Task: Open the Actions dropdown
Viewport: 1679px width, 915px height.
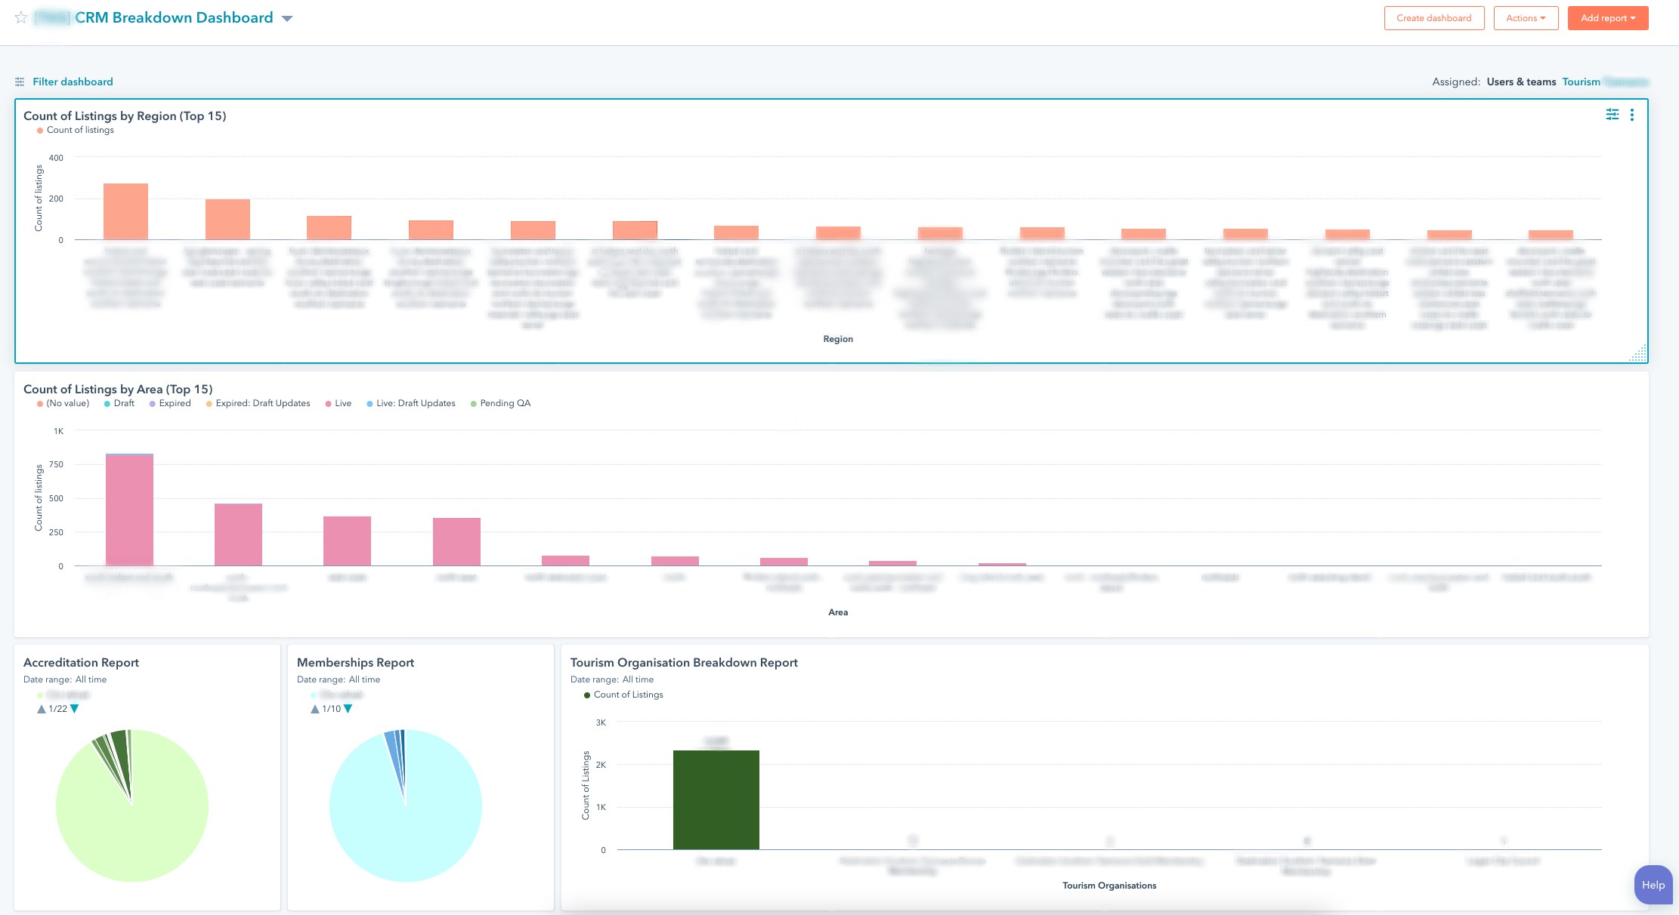Action: [x=1526, y=18]
